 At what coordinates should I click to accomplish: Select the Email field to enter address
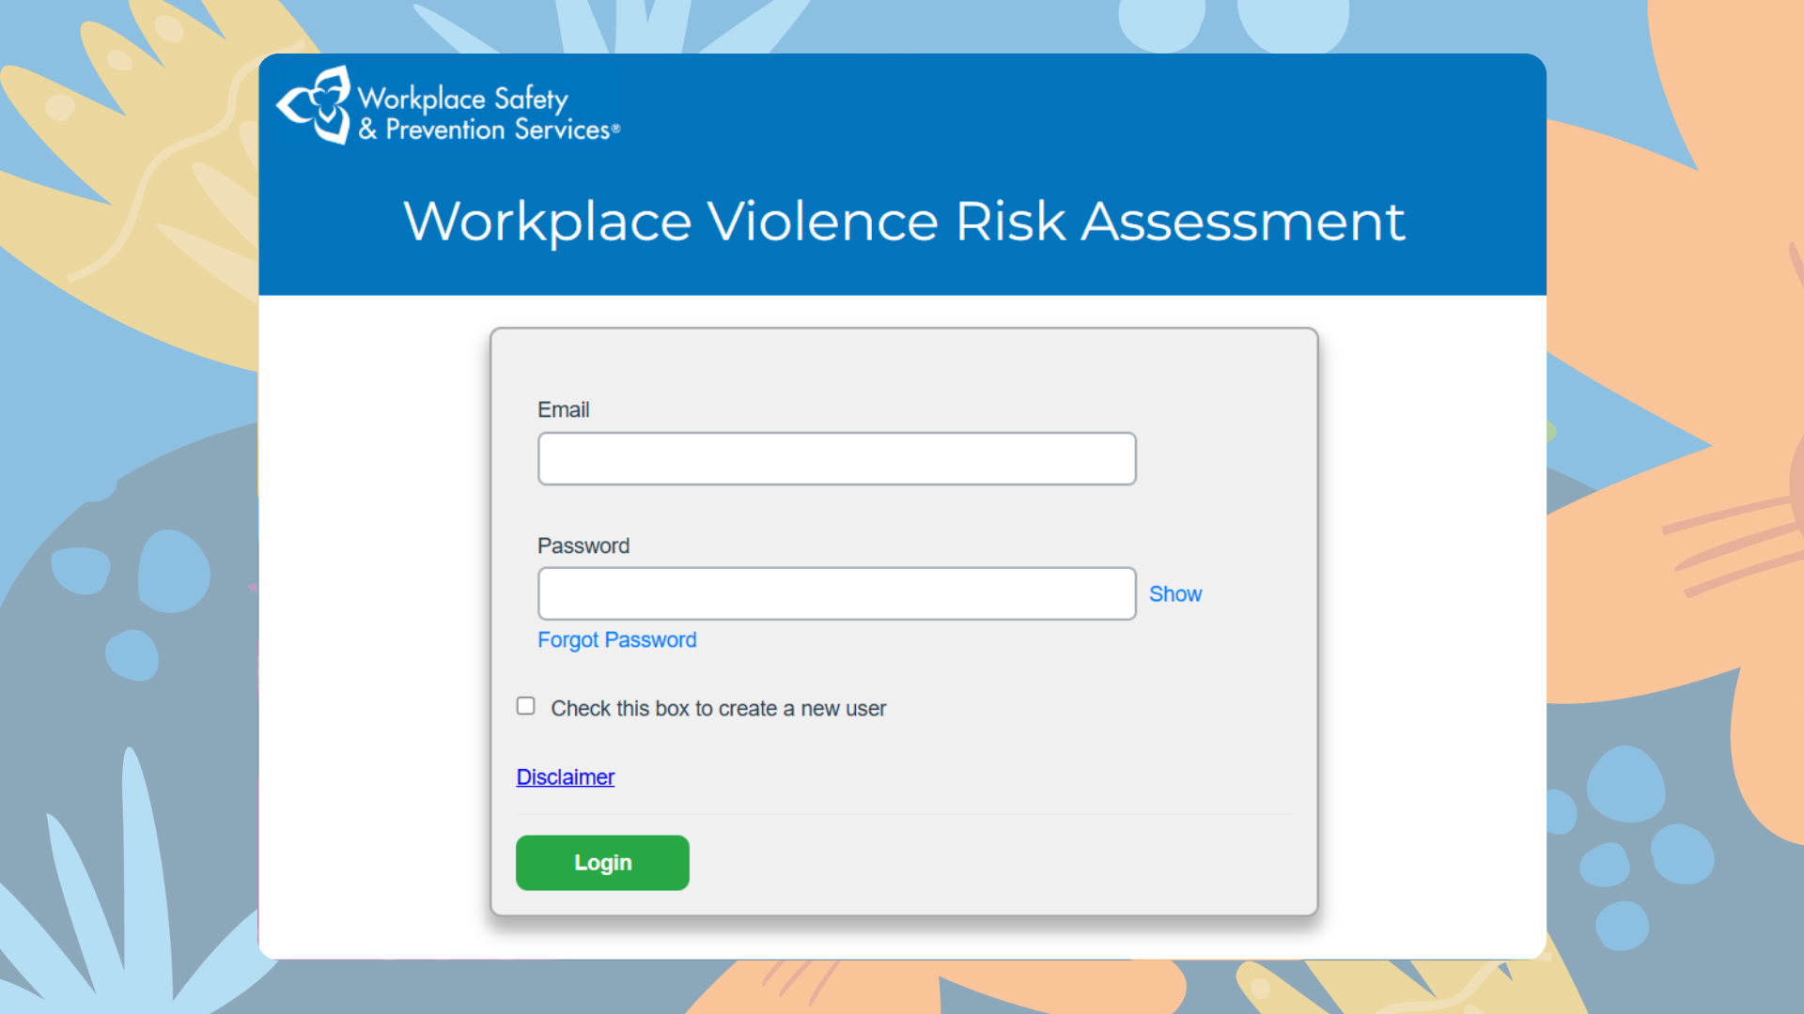coord(836,458)
